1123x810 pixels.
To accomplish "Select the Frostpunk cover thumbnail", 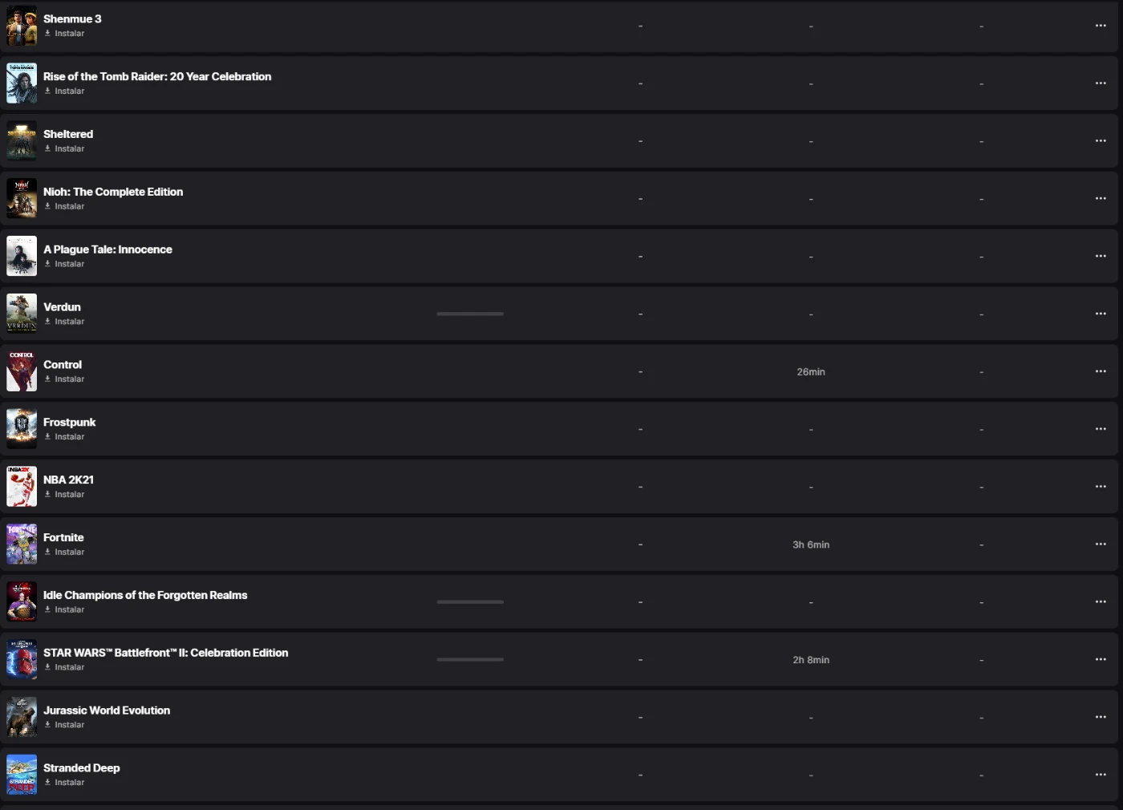I will click(22, 429).
